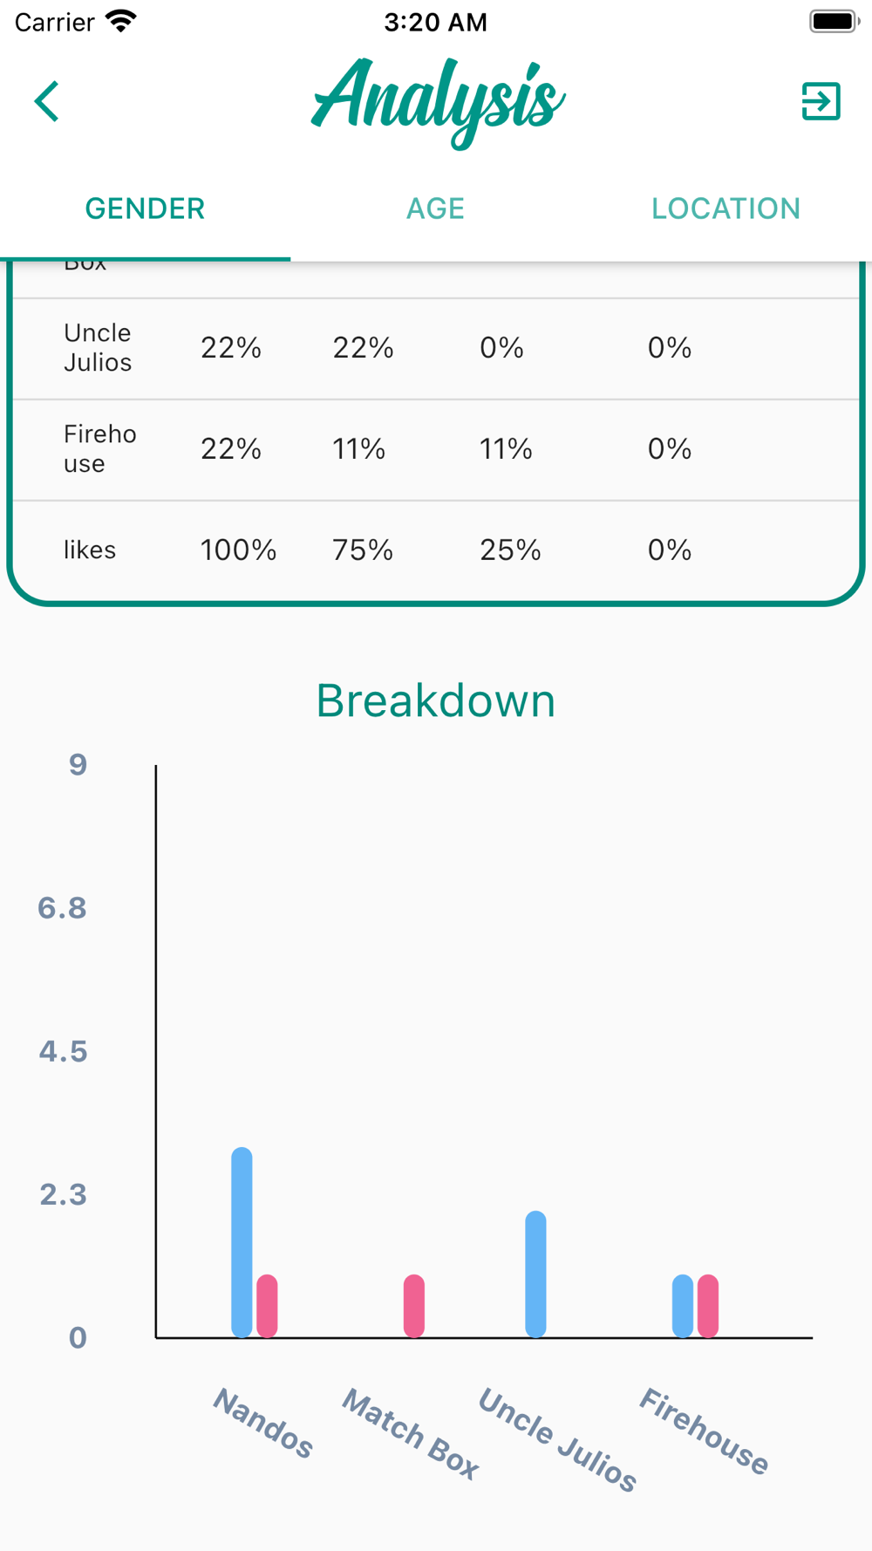Select the Location tab
The width and height of the screenshot is (872, 1551).
tap(726, 208)
